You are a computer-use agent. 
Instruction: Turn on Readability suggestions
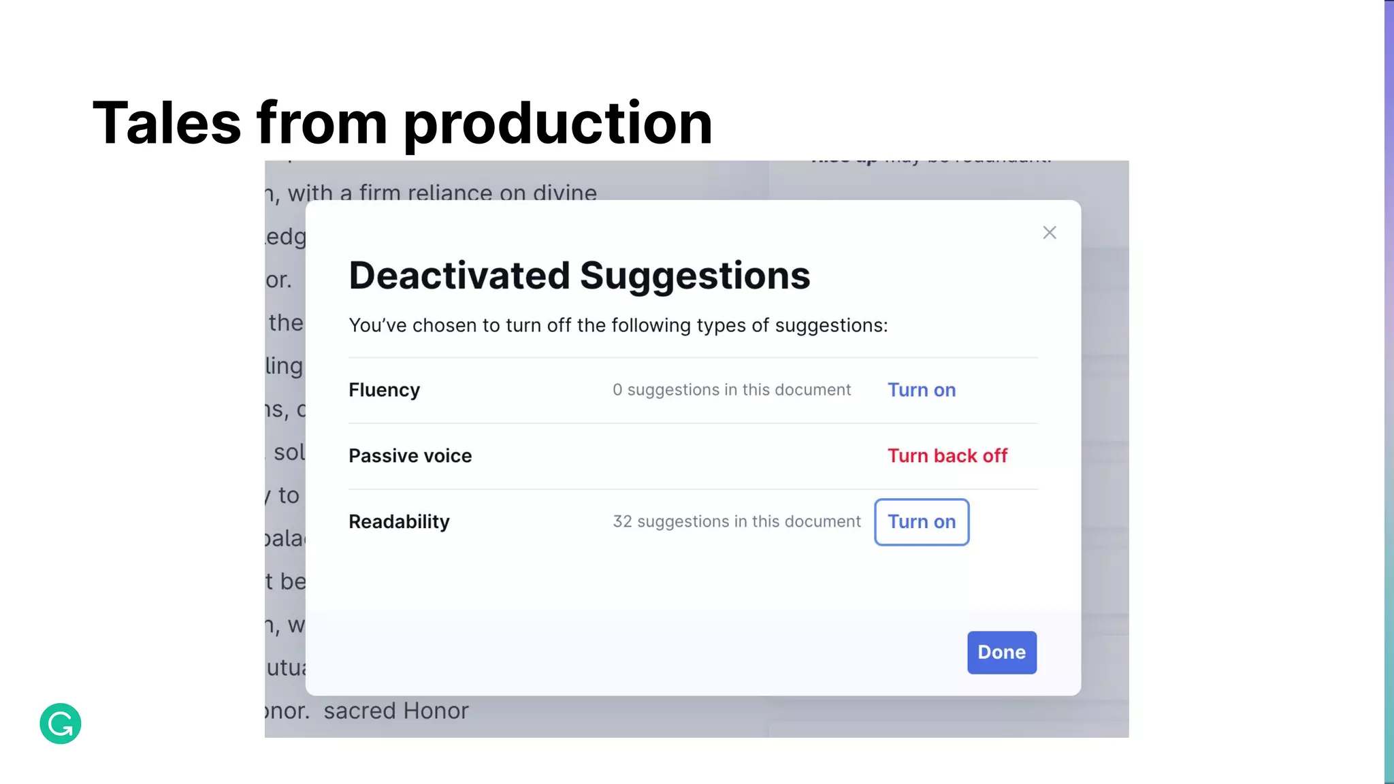pos(921,522)
